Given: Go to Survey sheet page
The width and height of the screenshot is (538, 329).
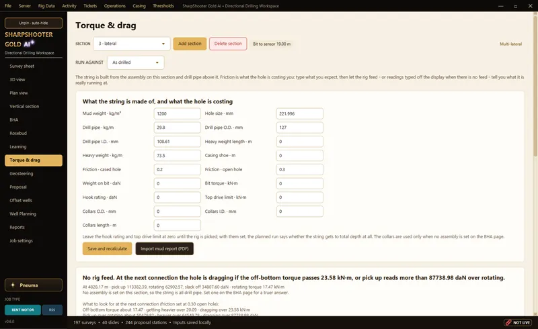Looking at the screenshot, I should (x=34, y=66).
